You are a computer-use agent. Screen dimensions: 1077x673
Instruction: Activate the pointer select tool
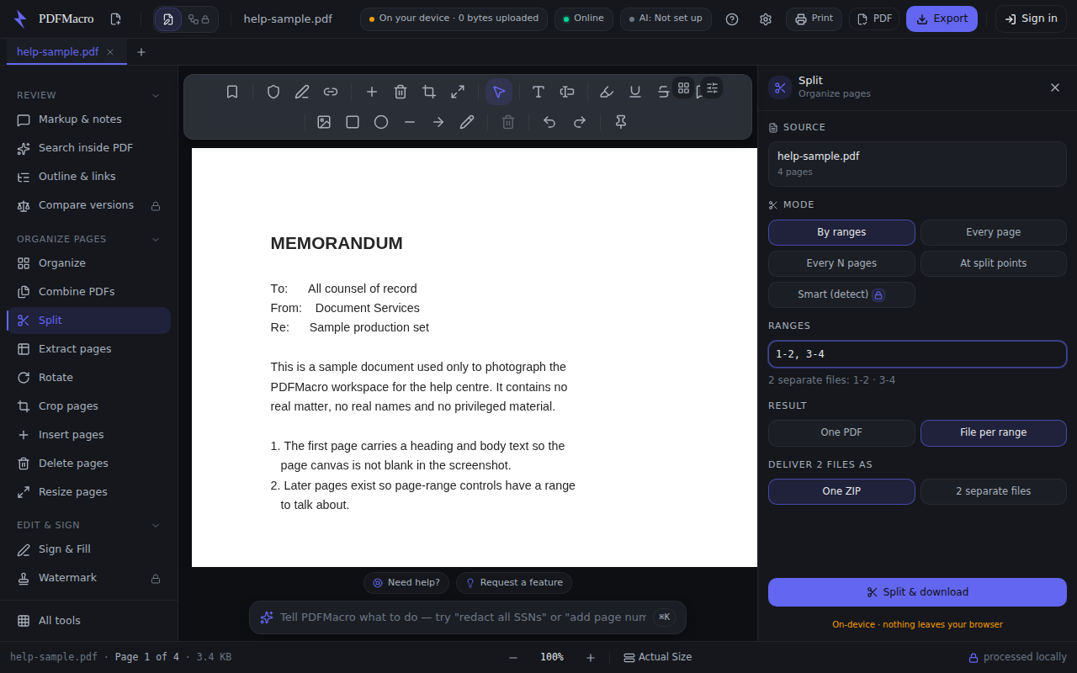[499, 92]
